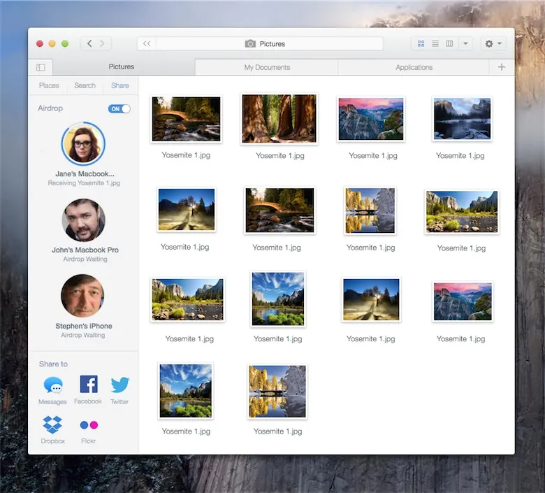The height and width of the screenshot is (493, 545).
Task: Click the camera icon in path bar
Action: (x=250, y=43)
